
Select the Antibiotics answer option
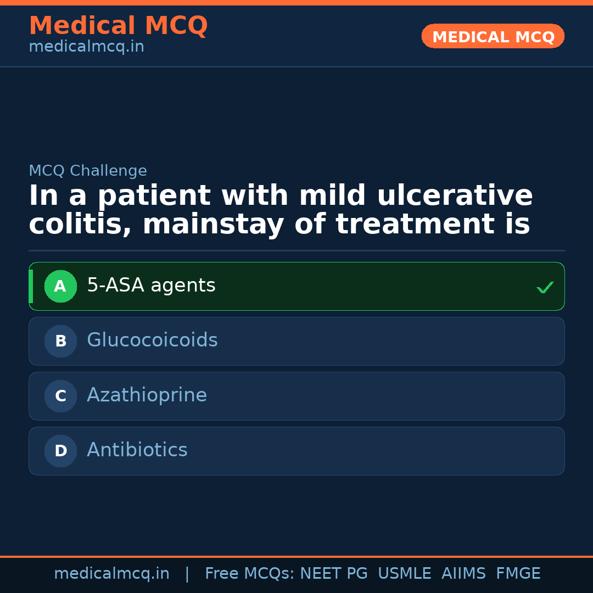point(137,450)
